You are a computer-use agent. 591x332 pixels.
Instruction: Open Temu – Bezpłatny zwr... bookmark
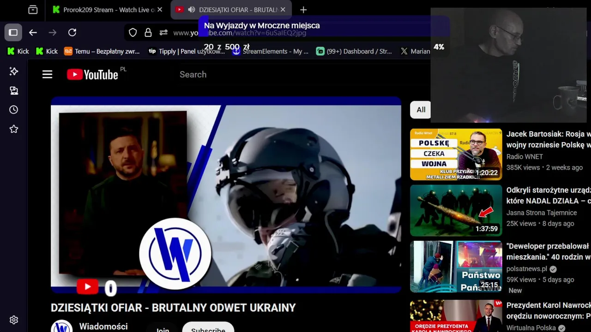pos(102,51)
